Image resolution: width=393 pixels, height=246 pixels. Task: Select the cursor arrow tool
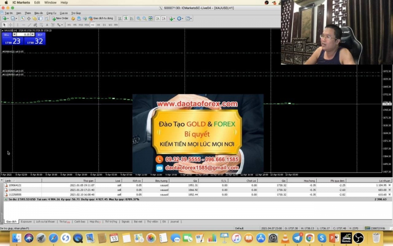(x=4, y=25)
